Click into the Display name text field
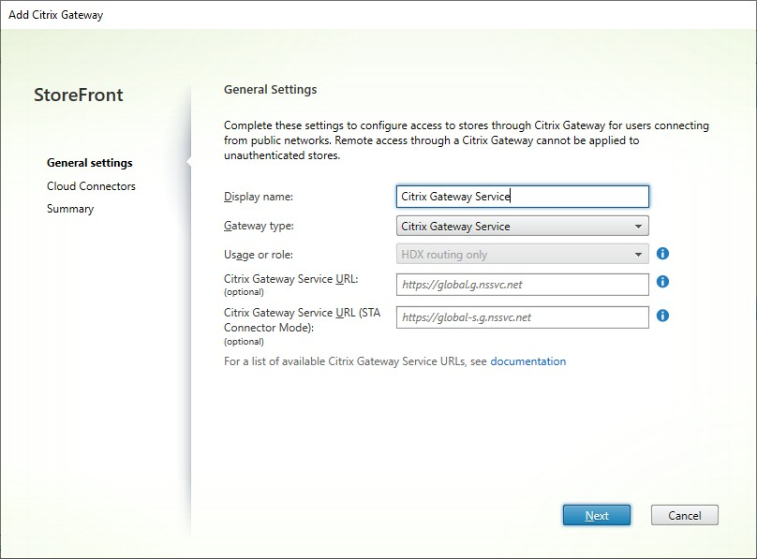757x559 pixels. point(522,197)
